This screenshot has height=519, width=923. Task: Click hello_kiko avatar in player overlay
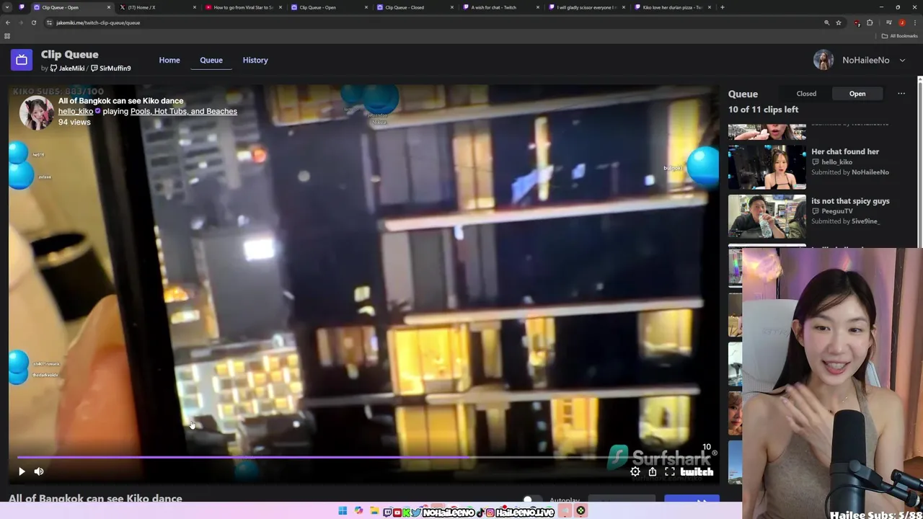[36, 113]
